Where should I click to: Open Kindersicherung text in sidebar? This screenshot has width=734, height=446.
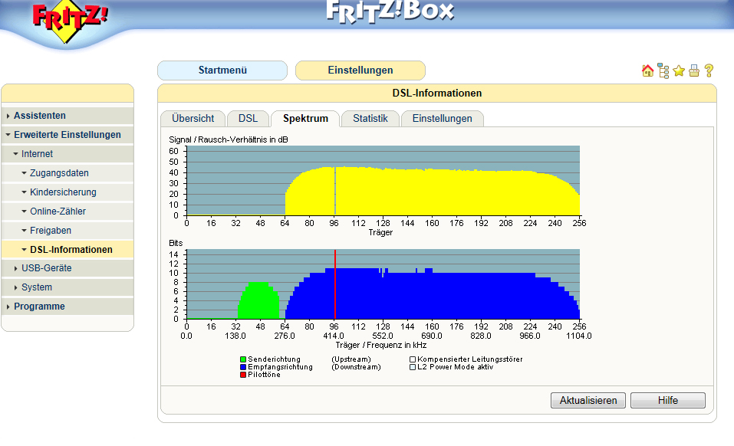tap(63, 192)
